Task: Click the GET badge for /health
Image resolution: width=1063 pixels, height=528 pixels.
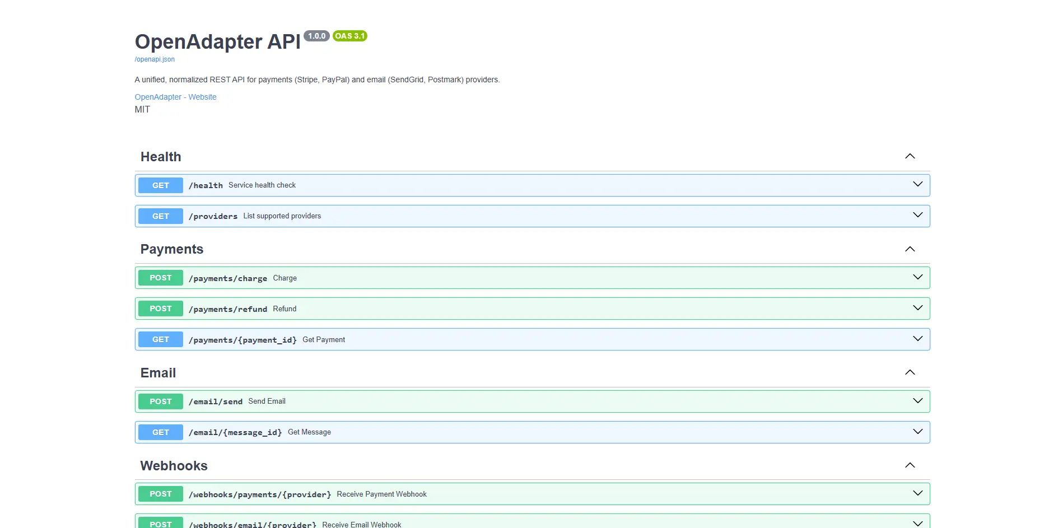Action: [161, 185]
